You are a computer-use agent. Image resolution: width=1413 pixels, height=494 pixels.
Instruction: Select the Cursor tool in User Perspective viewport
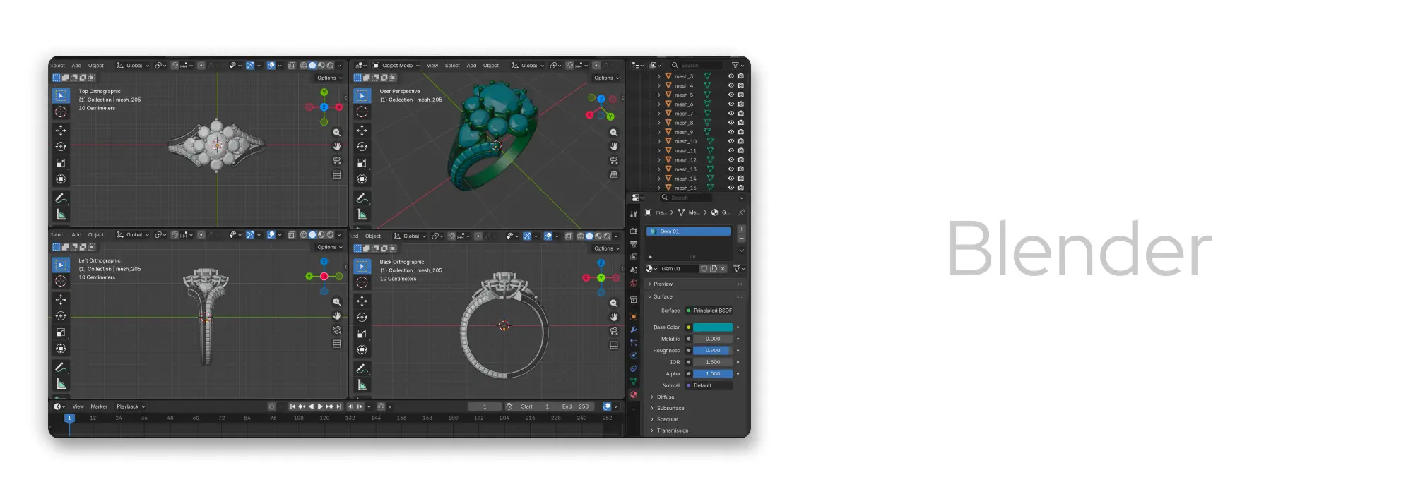(x=362, y=112)
